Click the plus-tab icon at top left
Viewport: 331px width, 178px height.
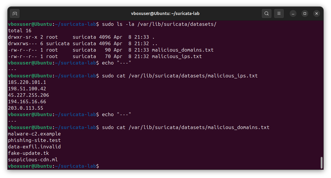click(x=15, y=13)
